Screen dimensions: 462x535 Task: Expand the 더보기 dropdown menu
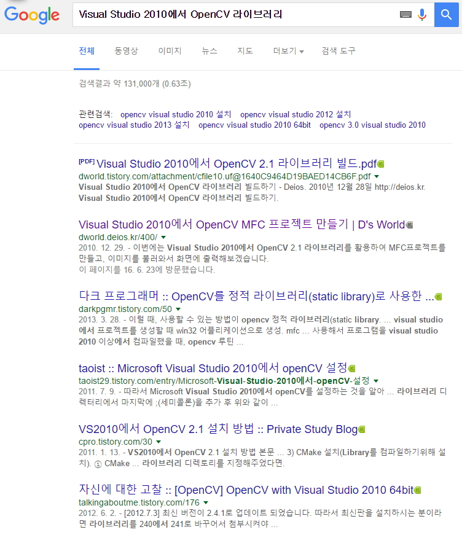click(288, 51)
